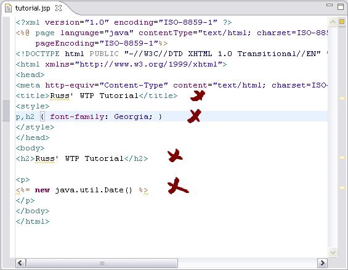The height and width of the screenshot is (270, 348).
Task: Click the tutorial.jsp file icon on tab
Action: pos(8,8)
